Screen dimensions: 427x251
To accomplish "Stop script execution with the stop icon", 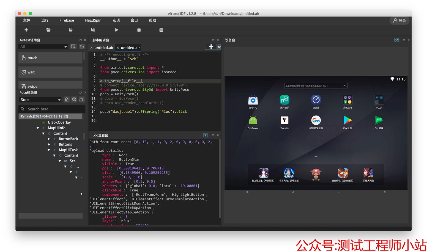I will pos(139,30).
